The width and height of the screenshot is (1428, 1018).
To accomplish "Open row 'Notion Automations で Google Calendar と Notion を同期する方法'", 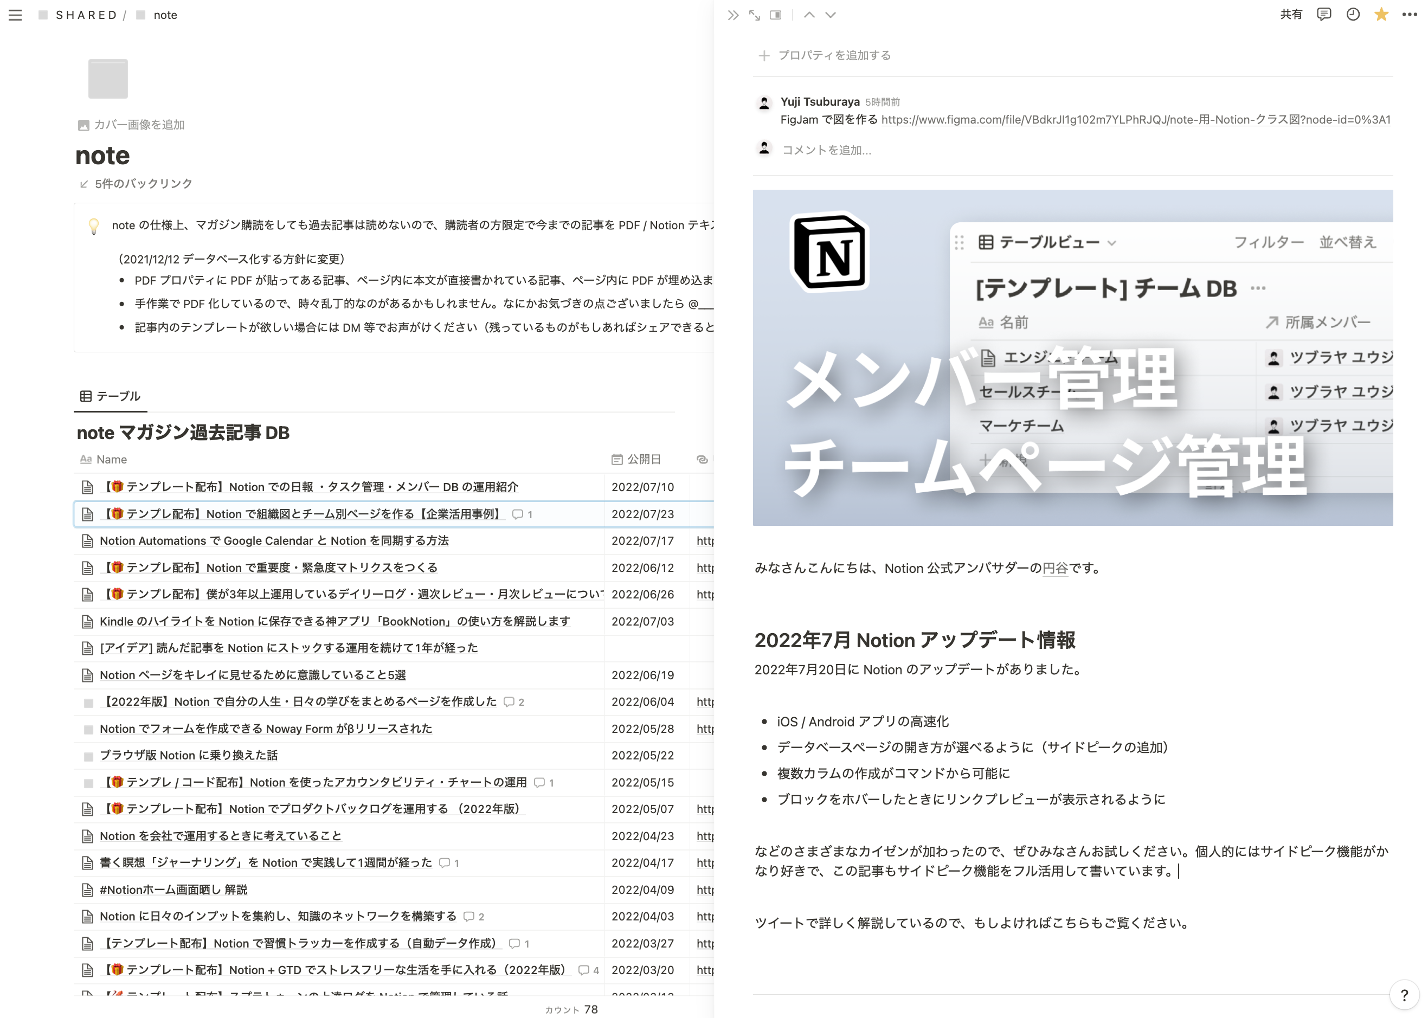I will (274, 540).
